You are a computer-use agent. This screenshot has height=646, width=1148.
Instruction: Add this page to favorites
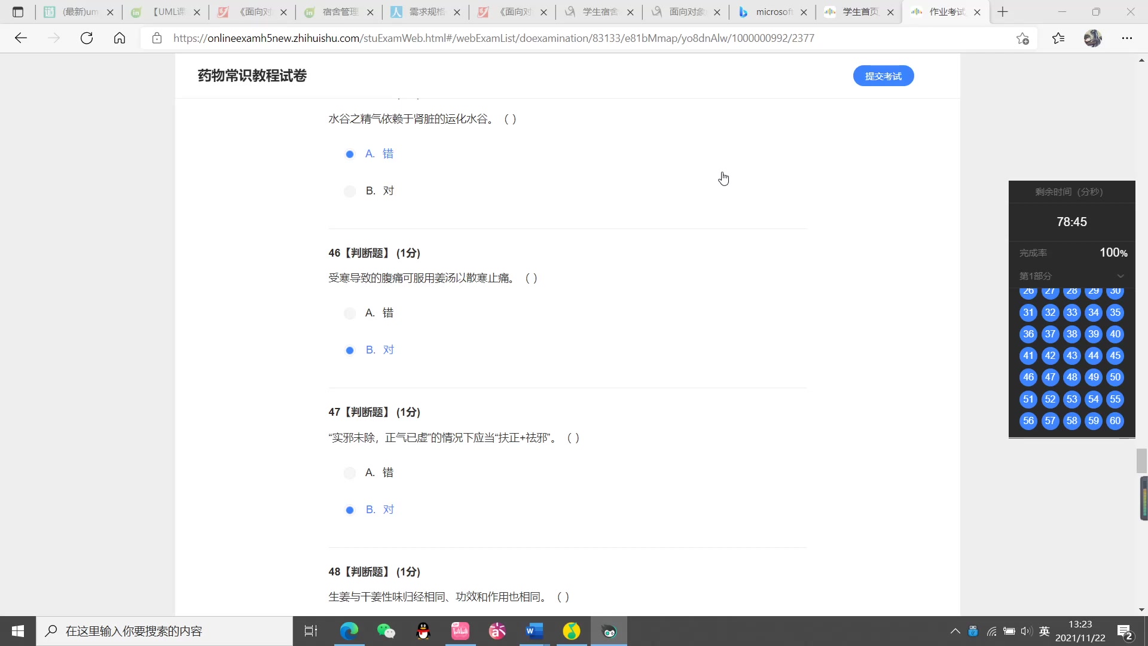point(1022,38)
